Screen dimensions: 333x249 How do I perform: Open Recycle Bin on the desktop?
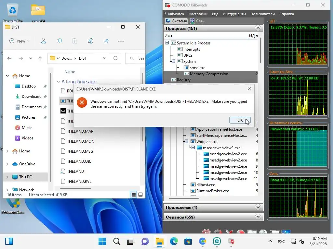[x=13, y=13]
